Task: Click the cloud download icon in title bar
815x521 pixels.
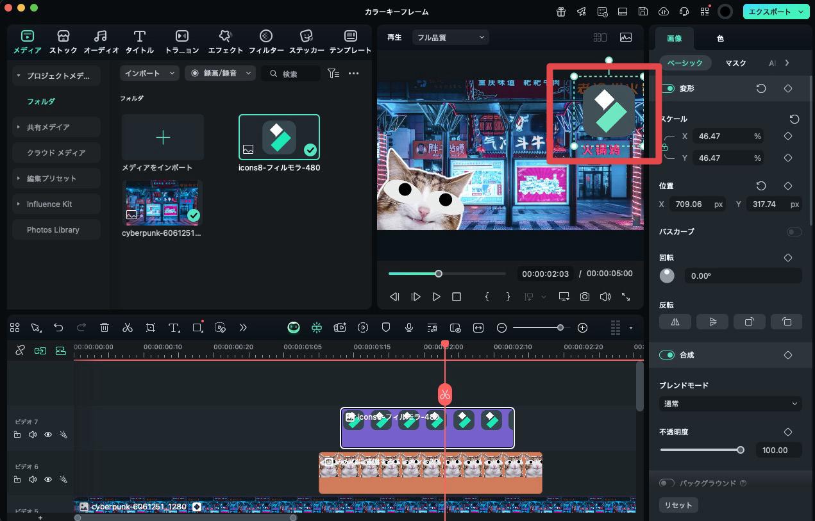Action: pos(664,12)
